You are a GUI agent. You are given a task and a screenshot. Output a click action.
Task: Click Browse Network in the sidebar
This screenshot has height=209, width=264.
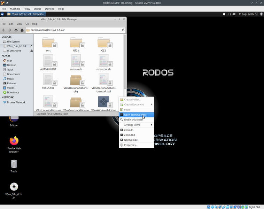16,102
